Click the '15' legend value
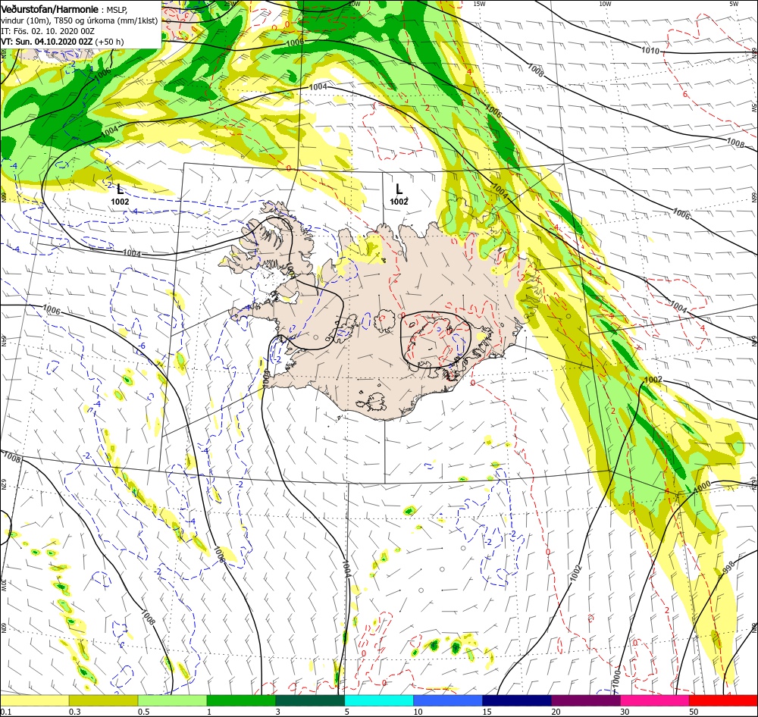 tap(487, 712)
